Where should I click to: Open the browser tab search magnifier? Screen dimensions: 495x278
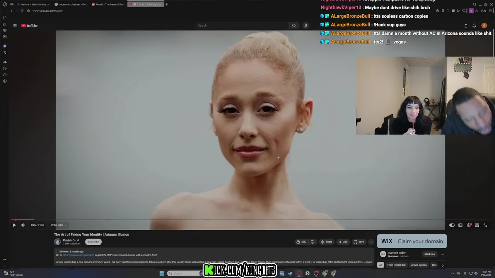(x=475, y=4)
